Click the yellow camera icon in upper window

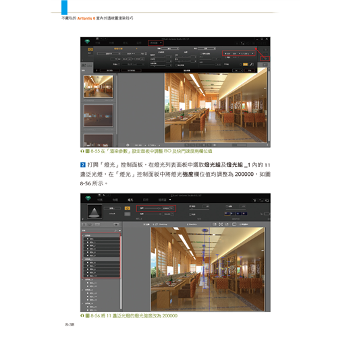90,49
